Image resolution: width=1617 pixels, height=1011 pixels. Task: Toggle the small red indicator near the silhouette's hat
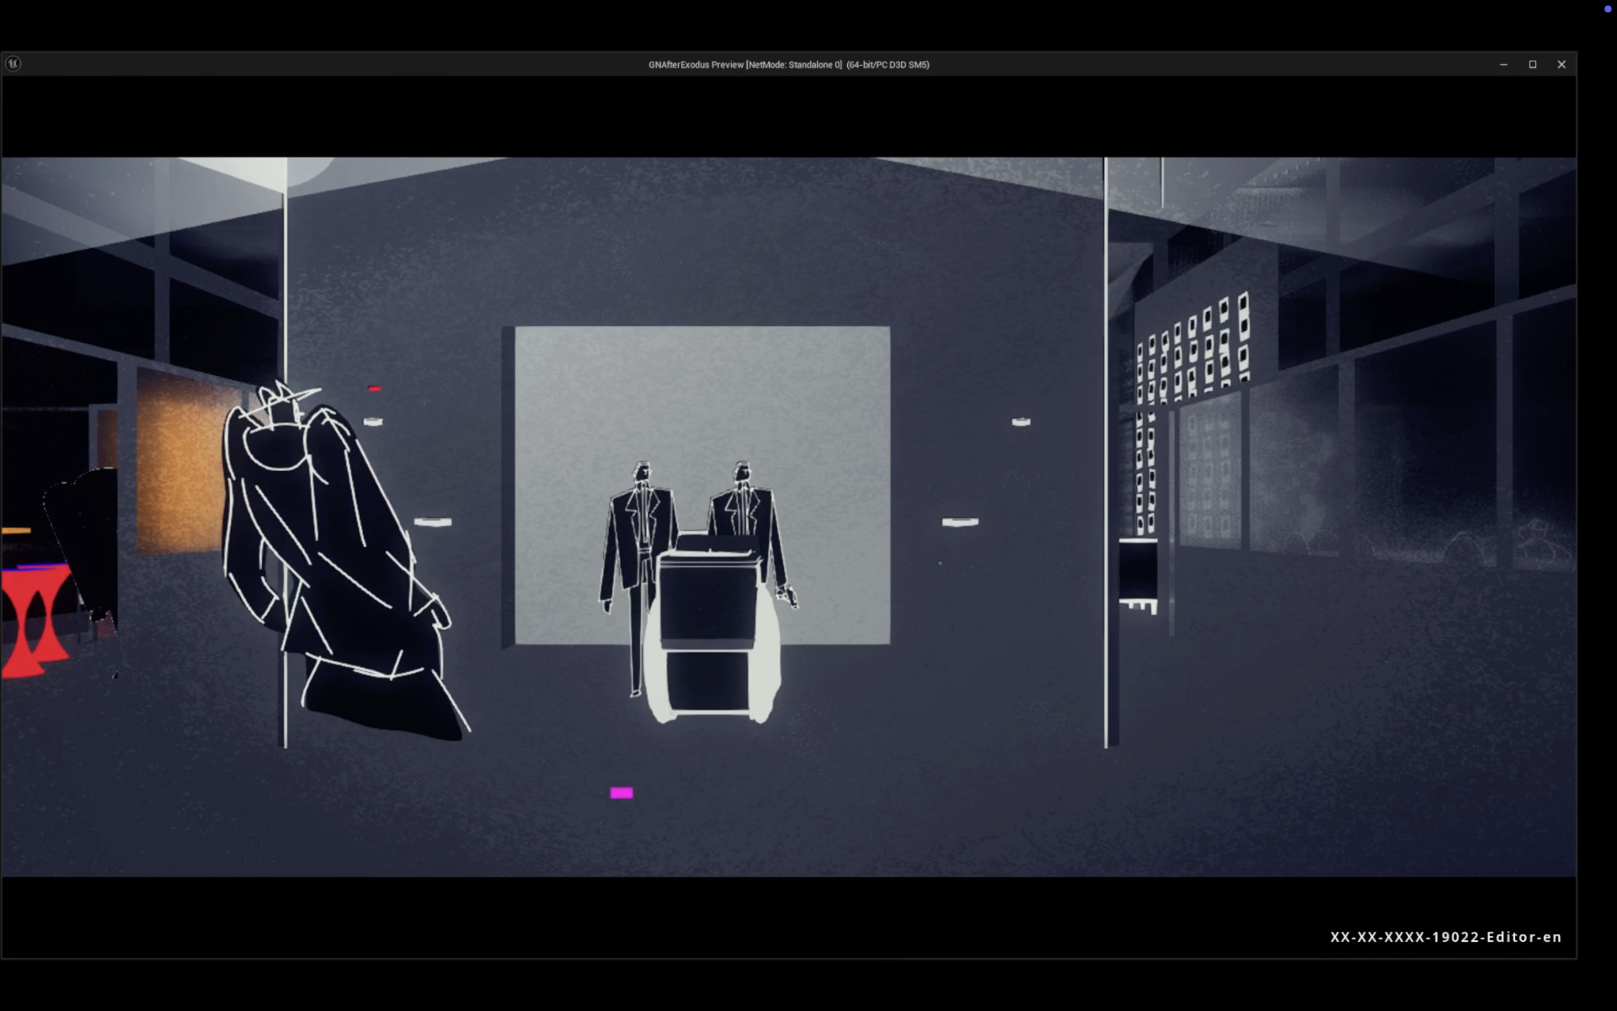click(x=374, y=388)
